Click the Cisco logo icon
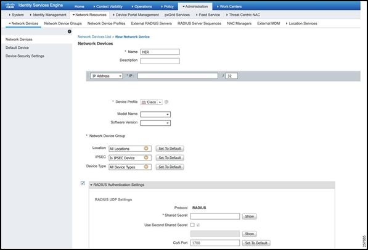Image resolution: width=368 pixels, height=250 pixels. click(x=10, y=6)
